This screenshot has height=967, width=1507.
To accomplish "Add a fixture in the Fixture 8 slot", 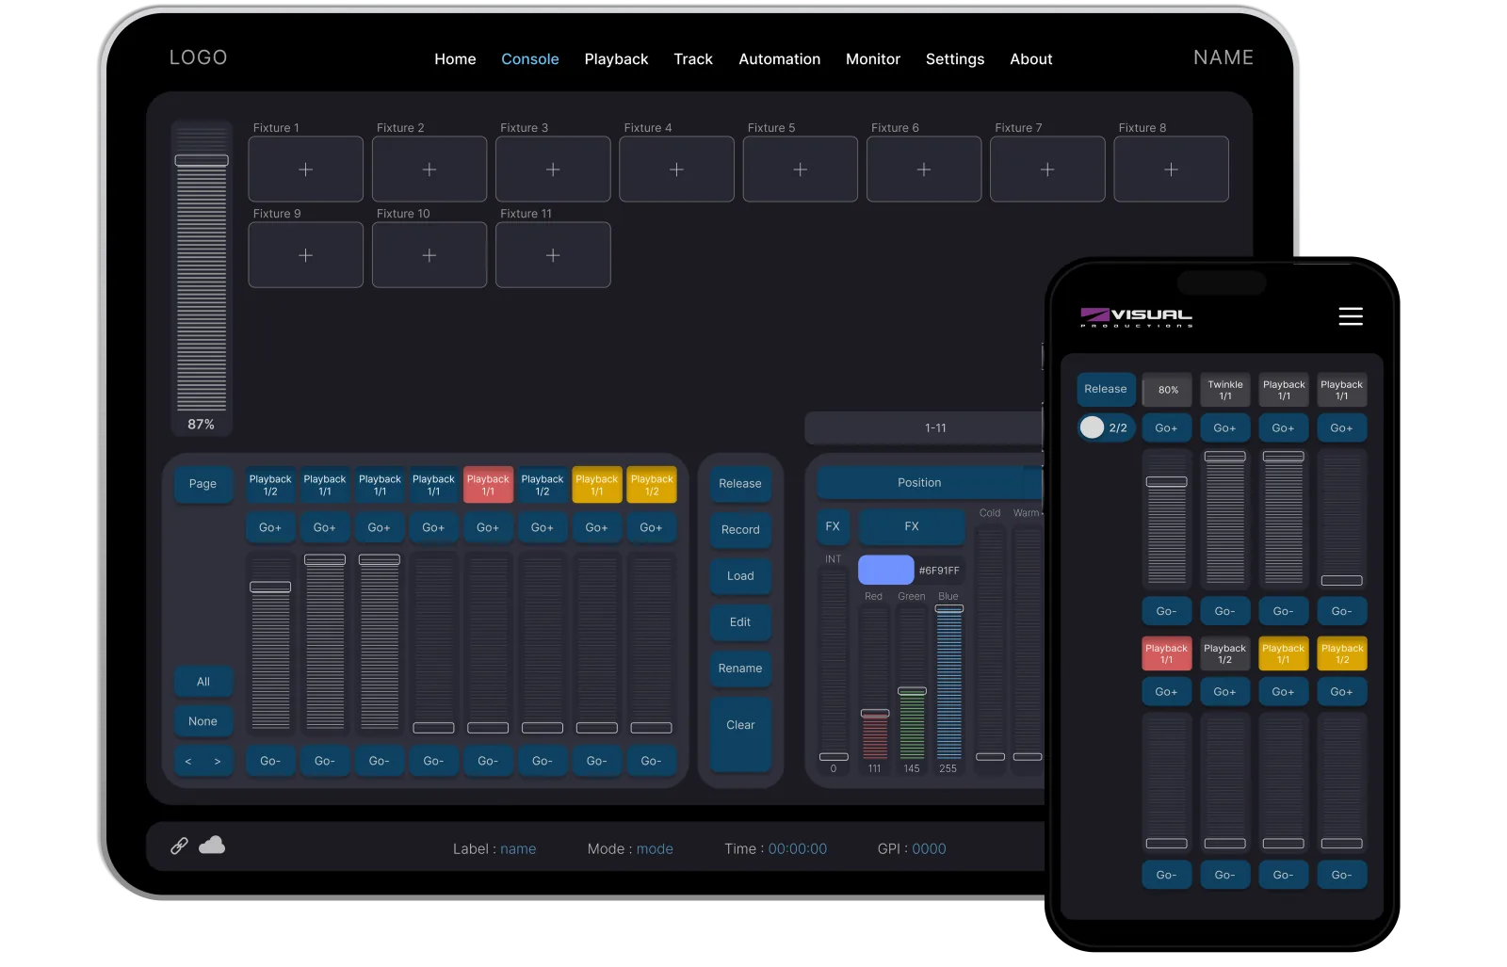I will pos(1171,169).
